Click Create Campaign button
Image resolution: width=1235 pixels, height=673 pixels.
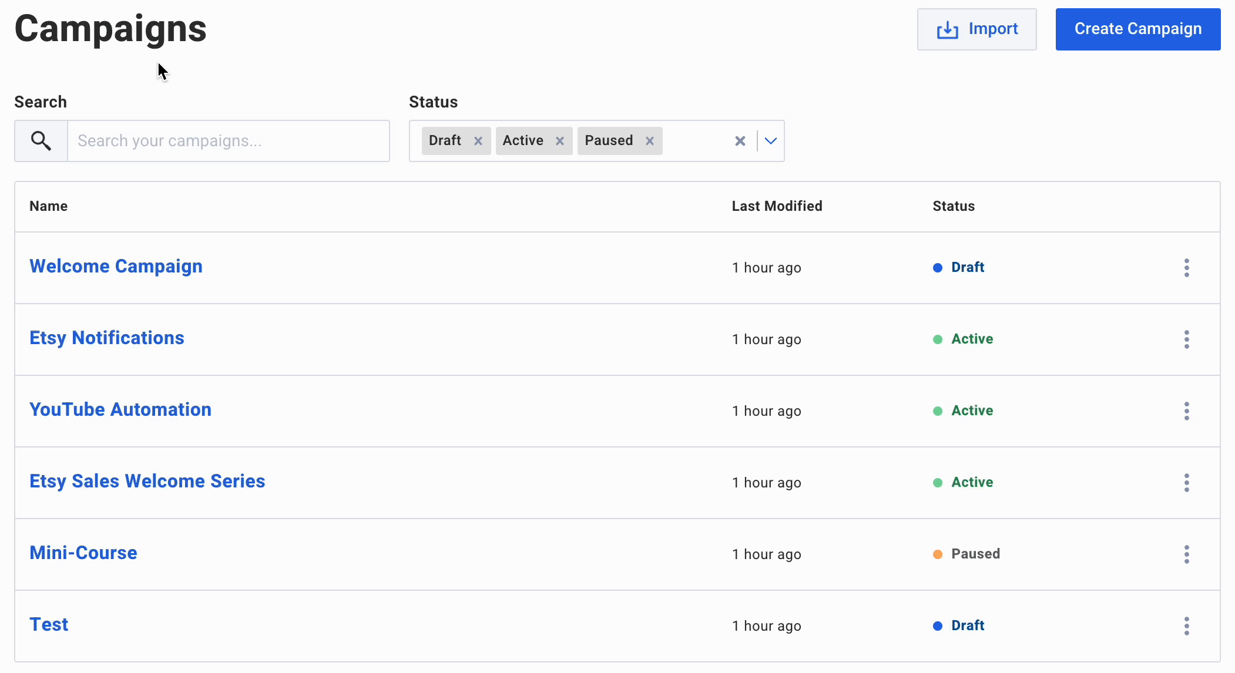tap(1137, 29)
